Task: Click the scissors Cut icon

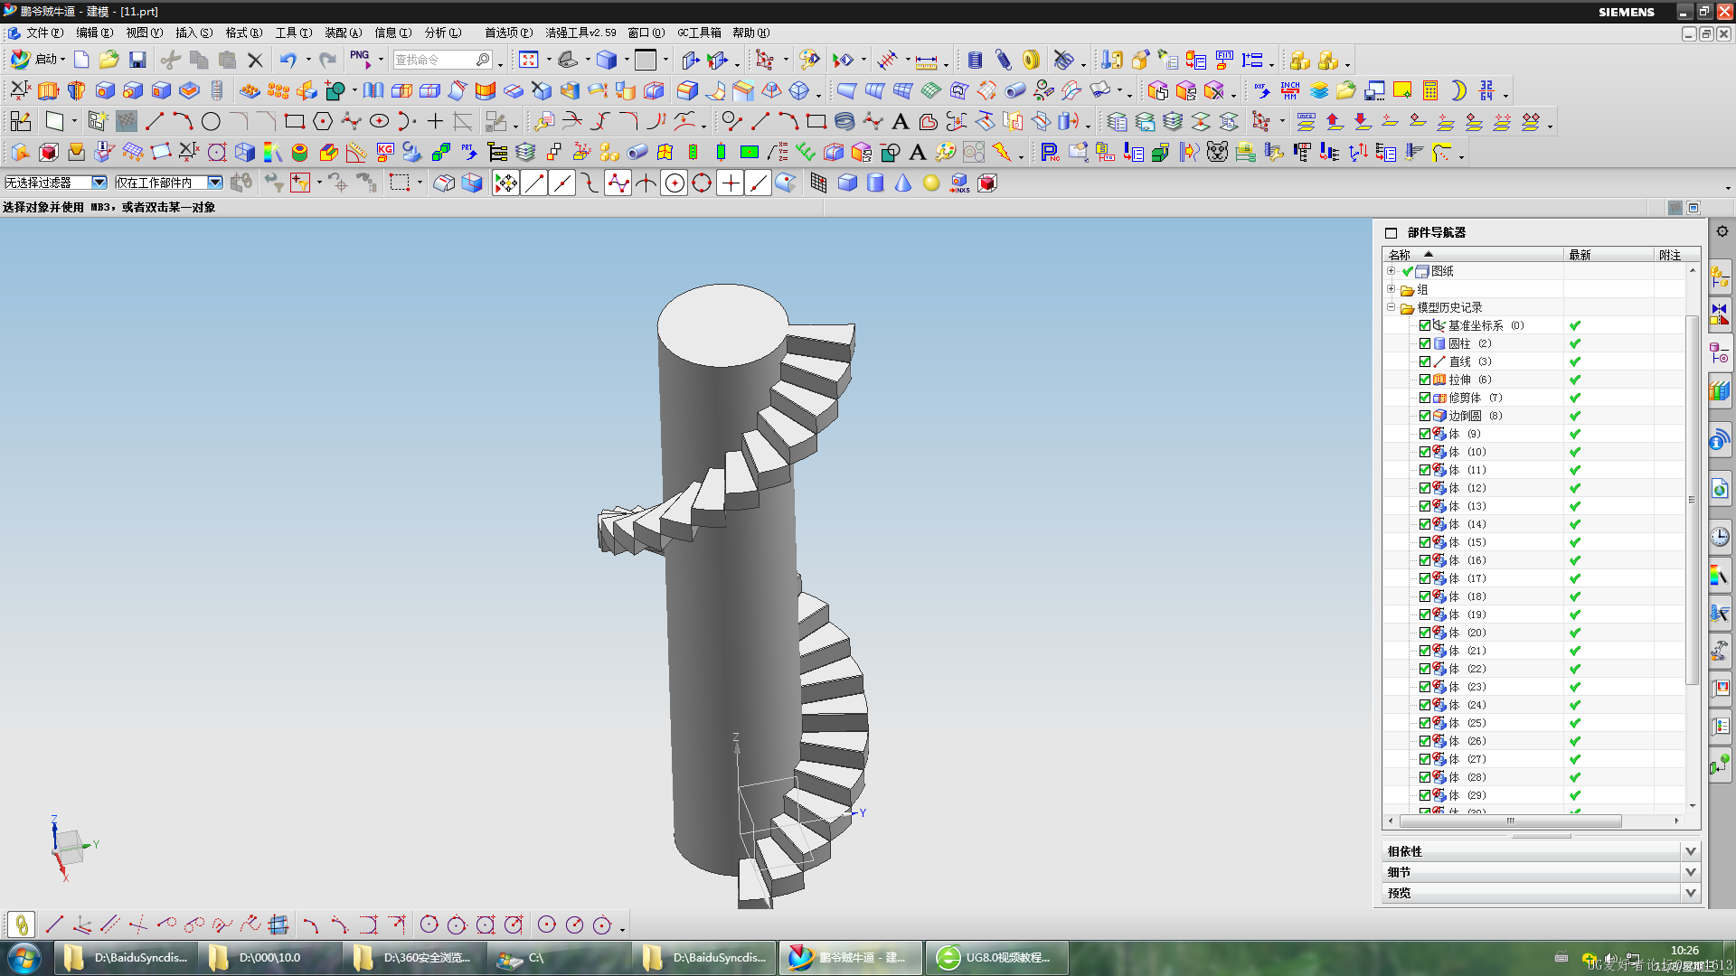Action: (x=170, y=60)
